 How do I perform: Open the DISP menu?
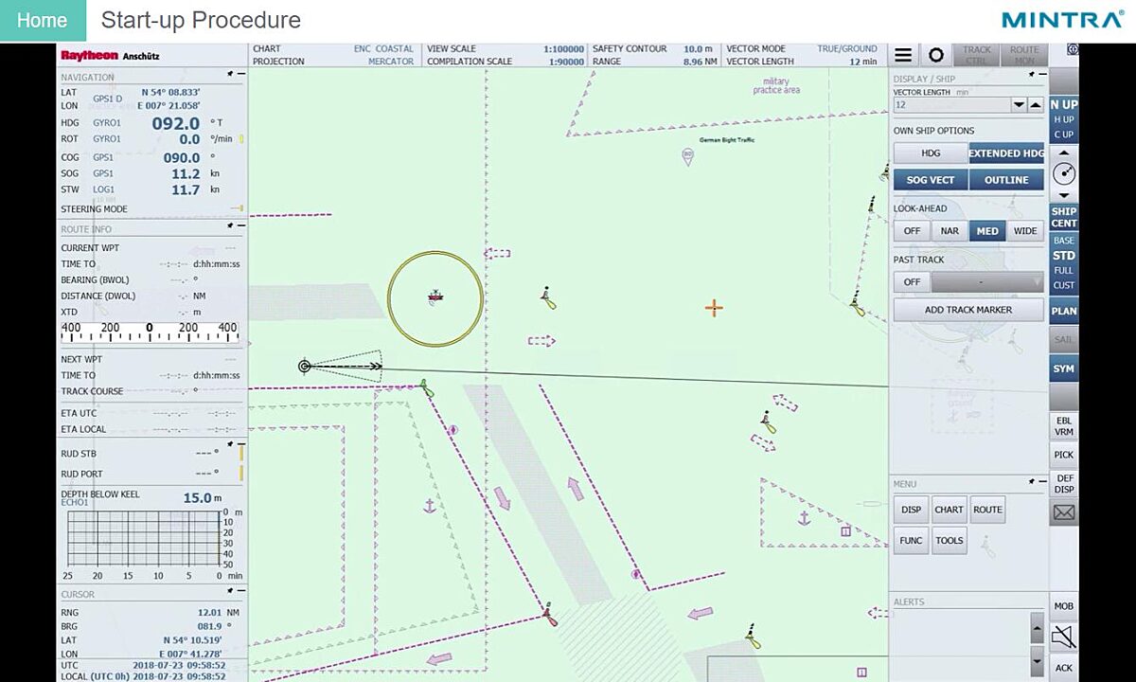coord(911,510)
